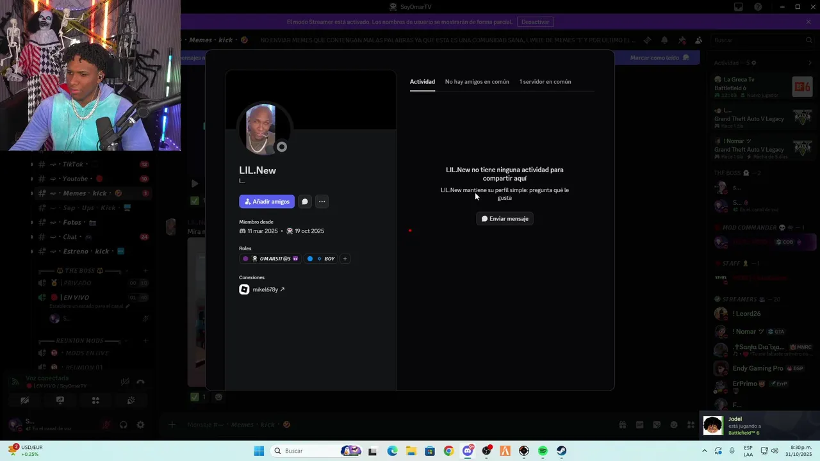Open the sticker picker icon

657,425
